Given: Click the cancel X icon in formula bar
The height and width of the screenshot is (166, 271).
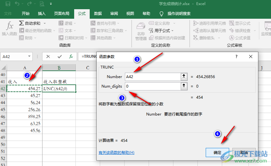Looking at the screenshot, I should [x=48, y=56].
